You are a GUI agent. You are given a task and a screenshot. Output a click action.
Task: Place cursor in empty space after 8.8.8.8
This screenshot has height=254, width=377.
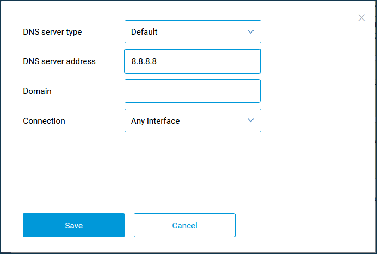pyautogui.click(x=212, y=62)
